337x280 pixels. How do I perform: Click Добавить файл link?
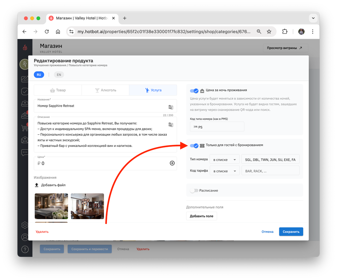click(53, 185)
